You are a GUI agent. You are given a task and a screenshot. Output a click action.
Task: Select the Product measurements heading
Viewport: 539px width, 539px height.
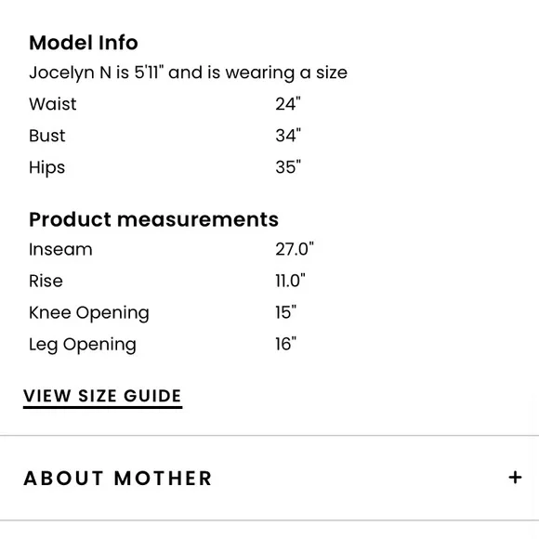tap(153, 219)
